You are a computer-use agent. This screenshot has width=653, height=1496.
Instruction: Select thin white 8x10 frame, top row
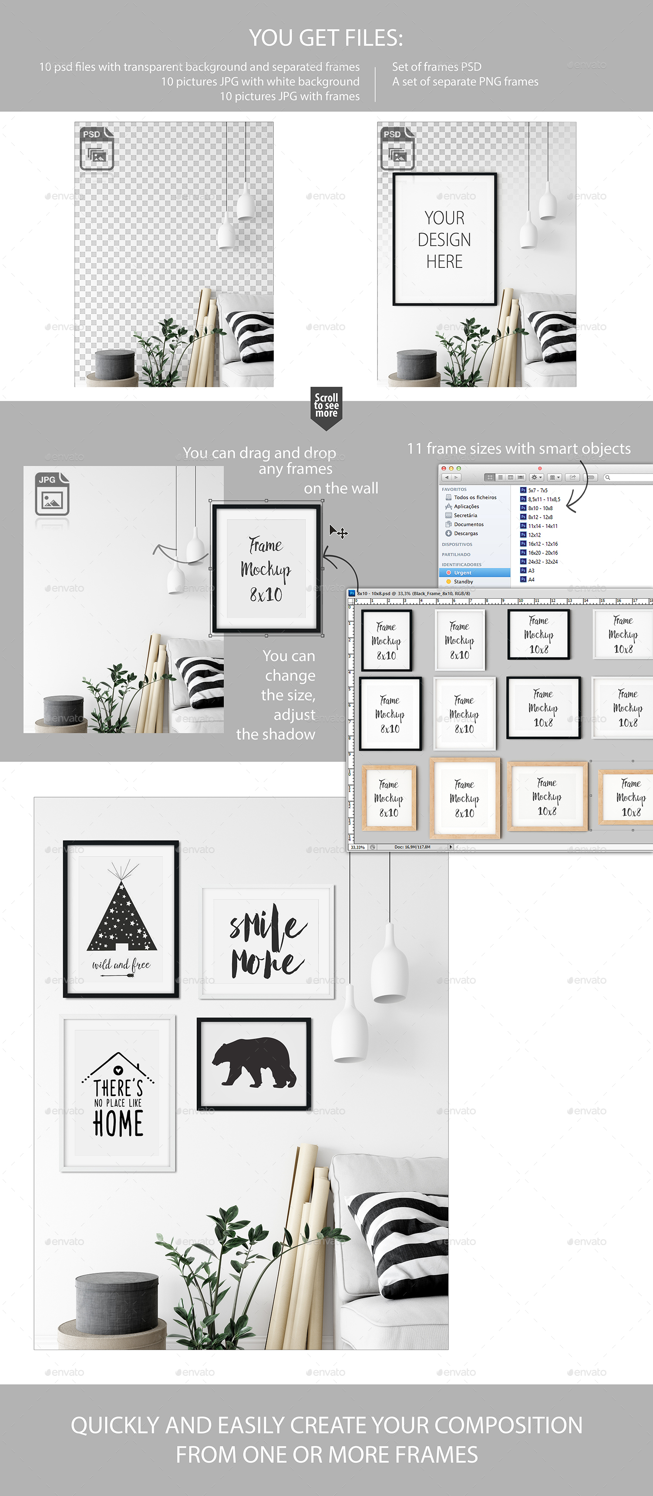460,640
